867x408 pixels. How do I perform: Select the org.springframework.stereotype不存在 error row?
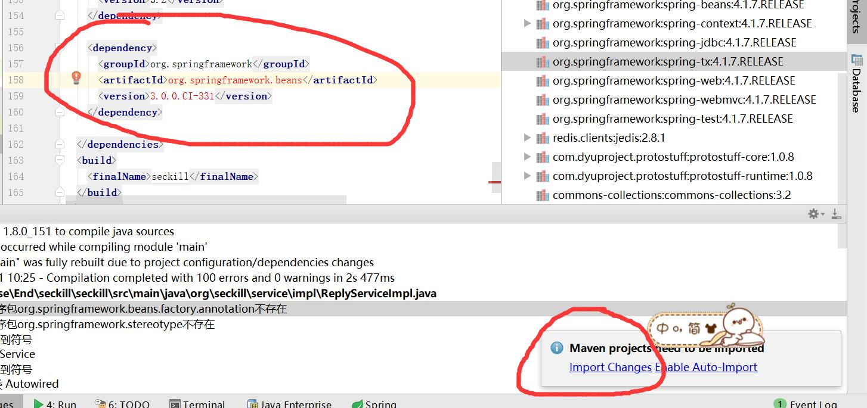pos(107,324)
